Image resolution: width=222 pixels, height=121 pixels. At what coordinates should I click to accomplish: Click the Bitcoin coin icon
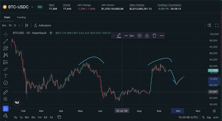[x=5, y=7]
